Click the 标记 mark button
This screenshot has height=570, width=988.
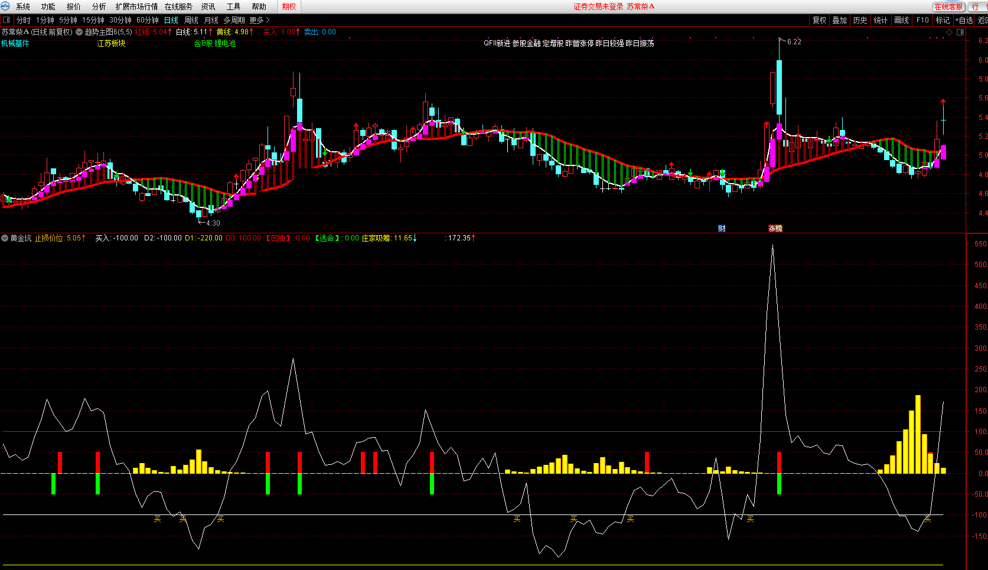pos(943,20)
